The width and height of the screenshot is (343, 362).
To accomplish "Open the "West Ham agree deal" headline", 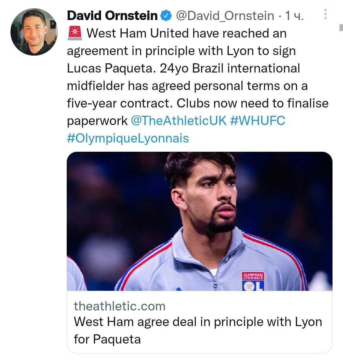I will coord(198,330).
